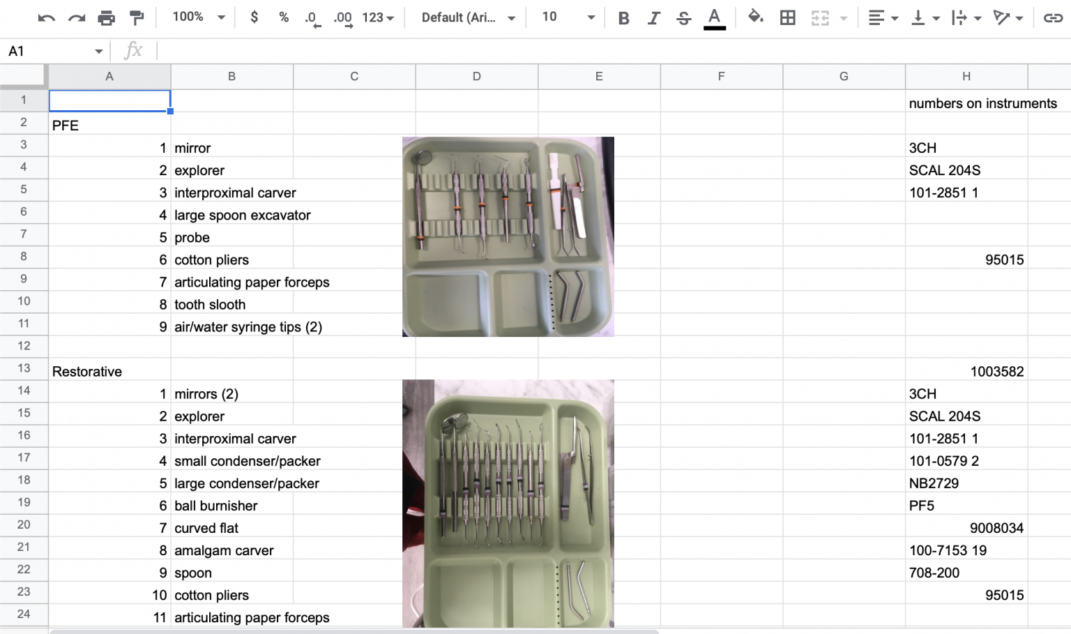Toggle bold formatting
The height and width of the screenshot is (634, 1071).
pyautogui.click(x=623, y=17)
